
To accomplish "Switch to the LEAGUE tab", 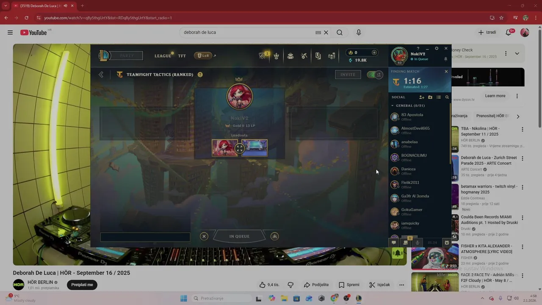I will [163, 56].
